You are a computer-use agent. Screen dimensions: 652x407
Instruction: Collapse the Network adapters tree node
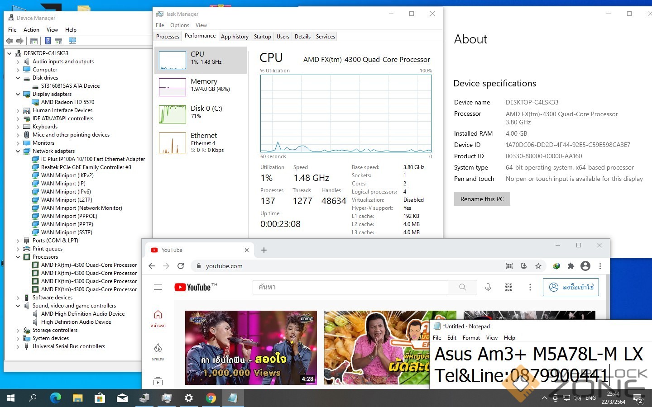pyautogui.click(x=18, y=151)
